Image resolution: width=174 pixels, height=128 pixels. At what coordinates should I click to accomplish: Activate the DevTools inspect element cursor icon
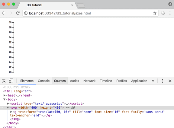coord(4,81)
